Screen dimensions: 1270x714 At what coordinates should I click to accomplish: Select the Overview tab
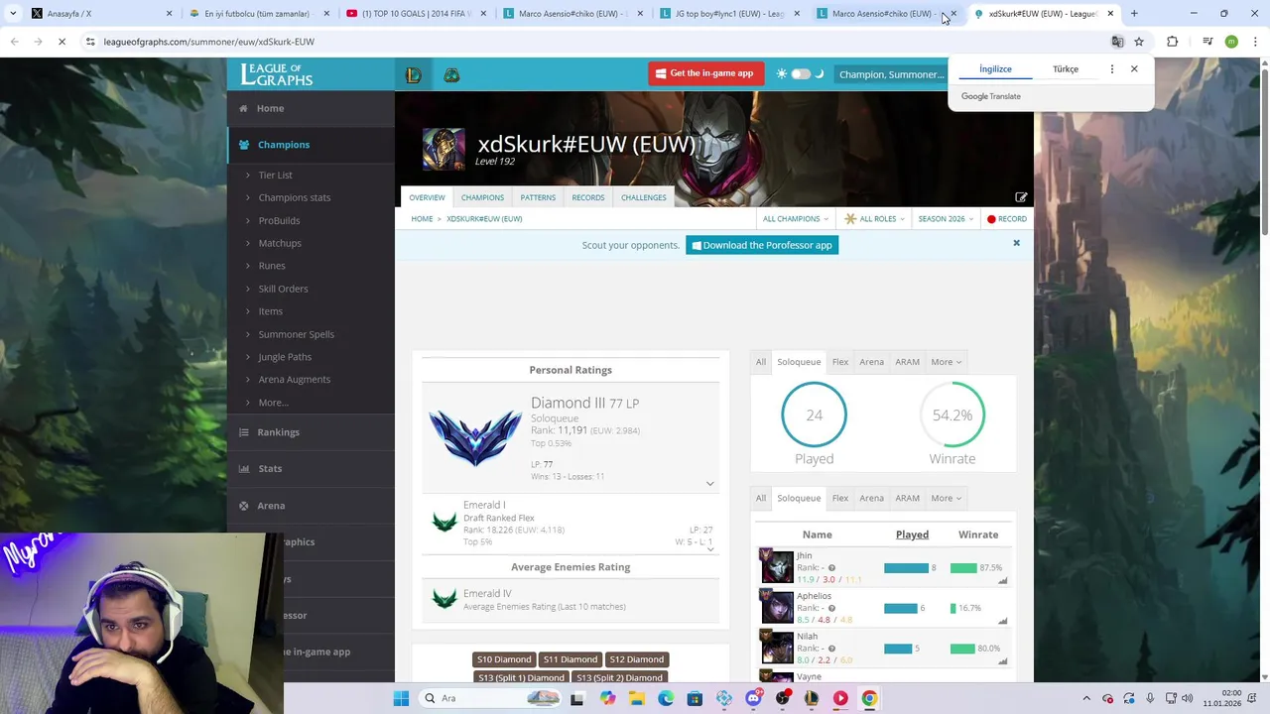427,197
